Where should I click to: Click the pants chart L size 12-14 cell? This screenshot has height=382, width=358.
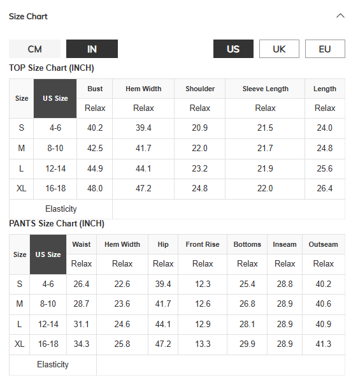[x=48, y=324]
